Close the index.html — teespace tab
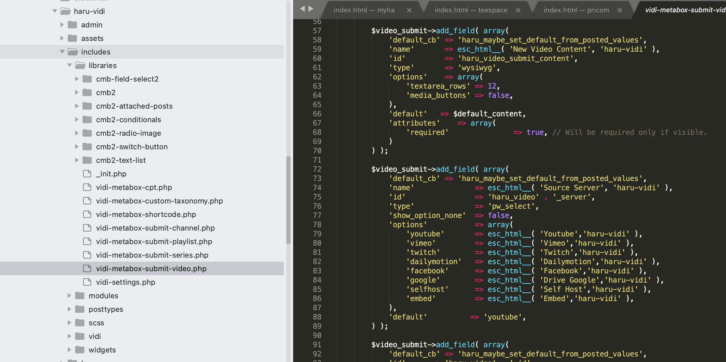Viewport: 726px width, 362px height. point(518,10)
